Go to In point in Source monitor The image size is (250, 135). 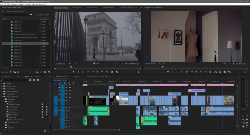click(88, 72)
